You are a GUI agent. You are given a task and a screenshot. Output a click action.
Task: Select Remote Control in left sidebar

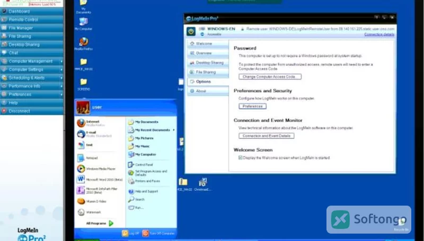coord(32,20)
